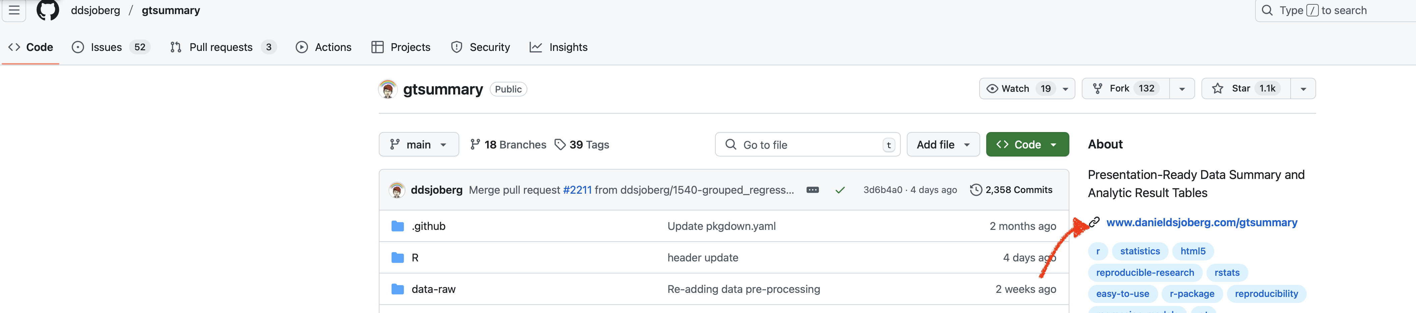Open Re-adding data pre-processing commit message

[x=743, y=290]
